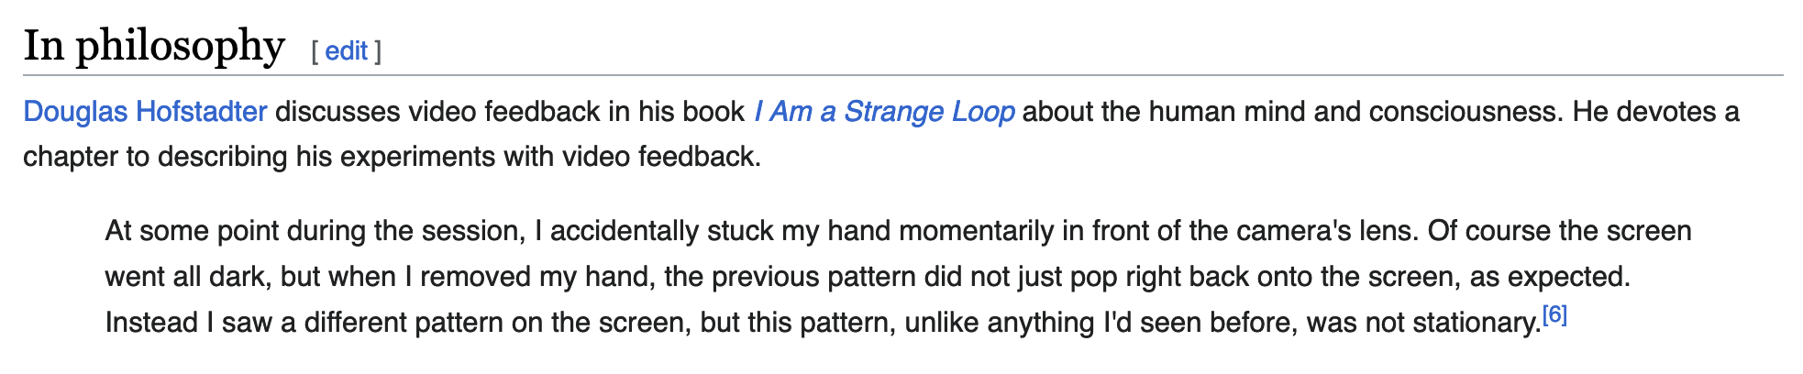Click the opening bracket before edit
This screenshot has height=374, width=1803.
[315, 51]
